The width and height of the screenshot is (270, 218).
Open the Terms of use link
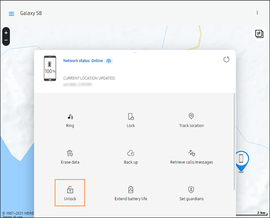[12, 217]
